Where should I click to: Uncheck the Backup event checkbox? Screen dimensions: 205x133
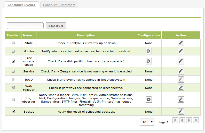point(13,112)
